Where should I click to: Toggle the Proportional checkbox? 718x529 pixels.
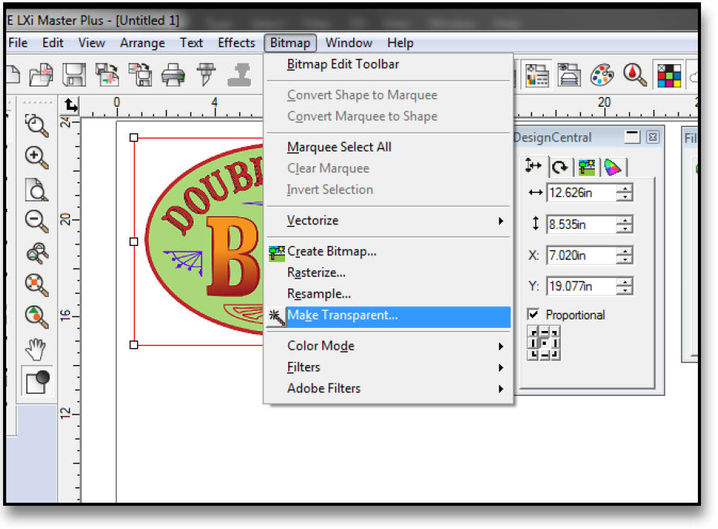[534, 315]
